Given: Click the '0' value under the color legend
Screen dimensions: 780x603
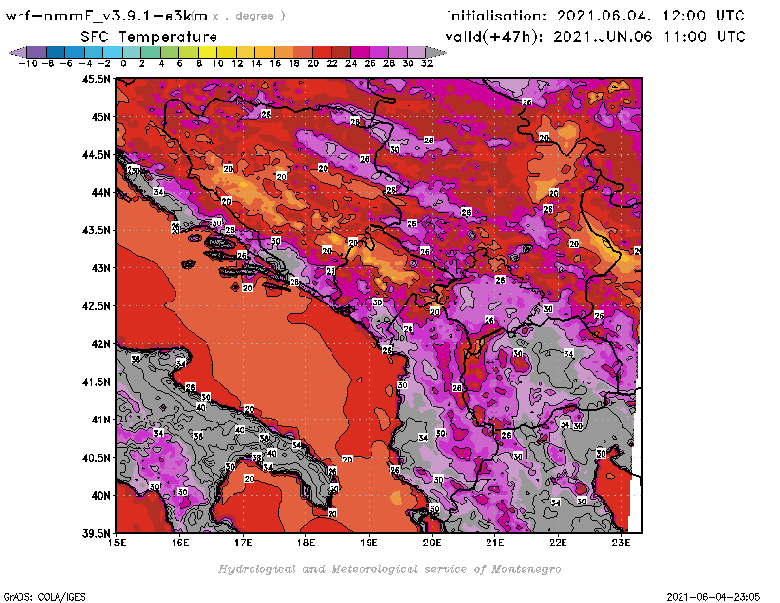Looking at the screenshot, I should 123,63.
